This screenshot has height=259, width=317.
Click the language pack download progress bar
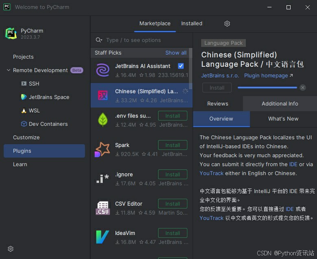[x=267, y=88]
